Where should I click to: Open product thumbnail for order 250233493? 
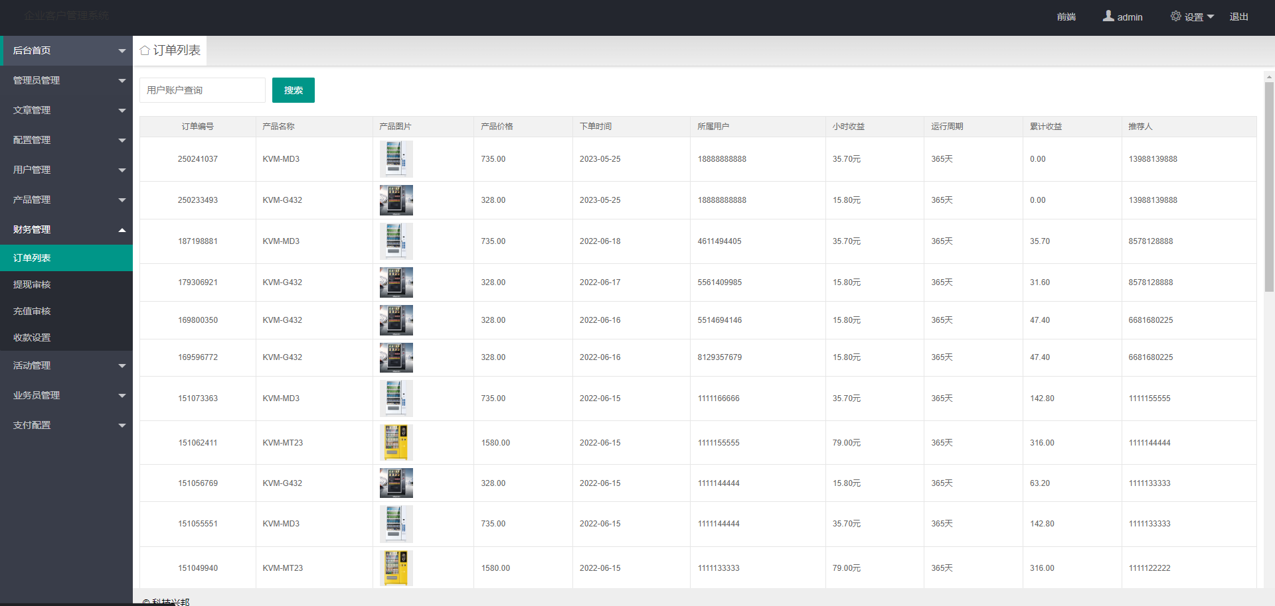point(396,200)
